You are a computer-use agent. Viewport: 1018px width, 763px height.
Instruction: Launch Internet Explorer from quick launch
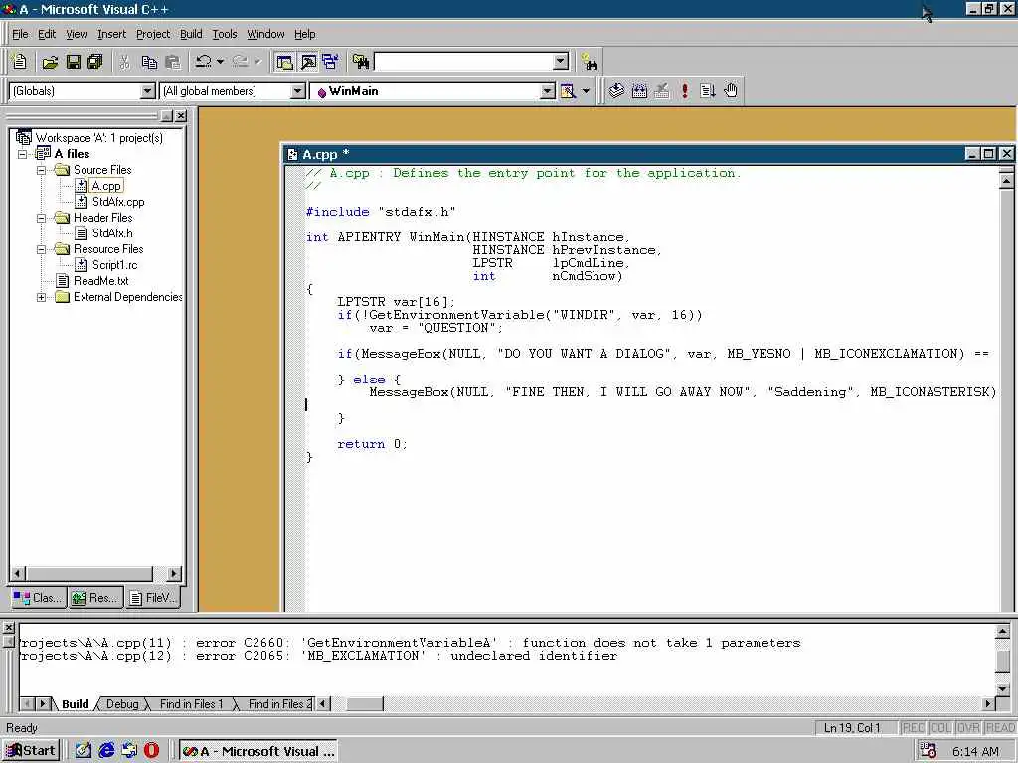click(106, 751)
